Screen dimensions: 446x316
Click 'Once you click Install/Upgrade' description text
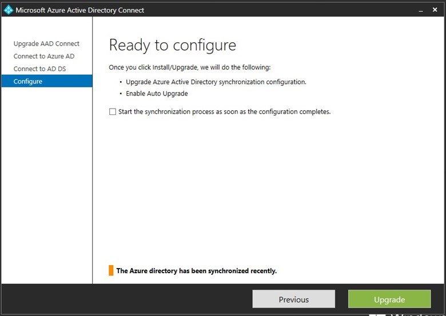tap(190, 67)
